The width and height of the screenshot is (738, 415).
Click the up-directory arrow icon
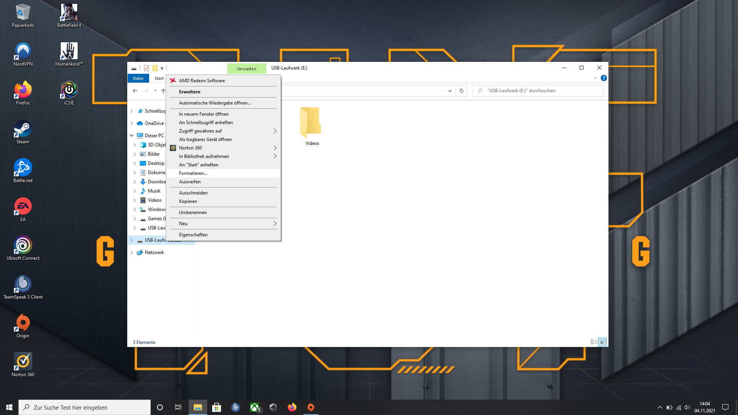pyautogui.click(x=163, y=91)
